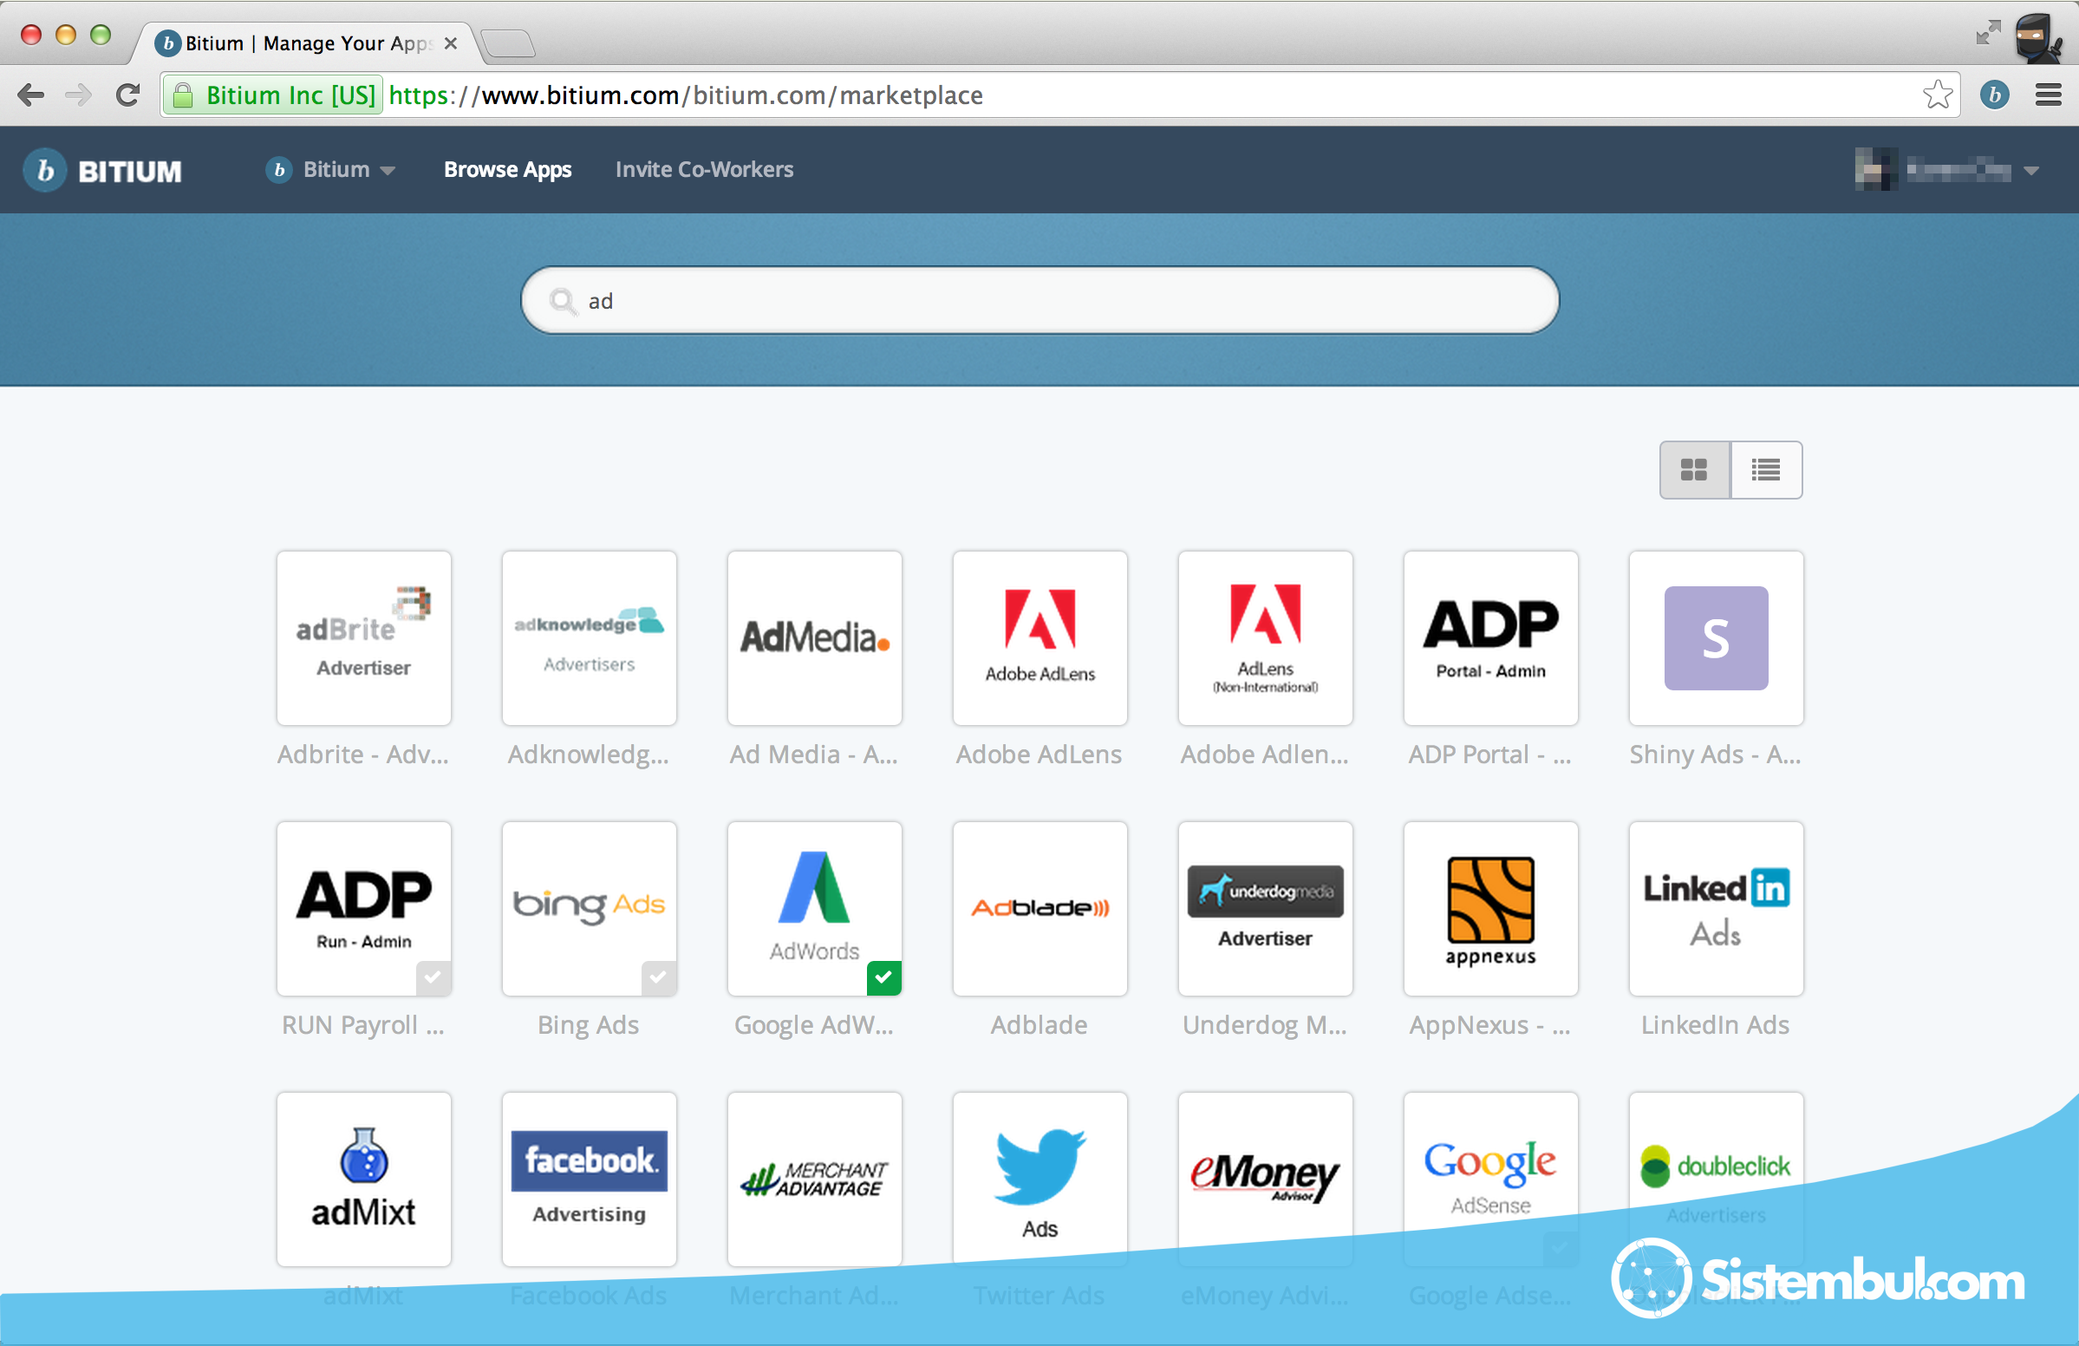The image size is (2079, 1346).
Task: Click the browser back button
Action: tap(30, 95)
